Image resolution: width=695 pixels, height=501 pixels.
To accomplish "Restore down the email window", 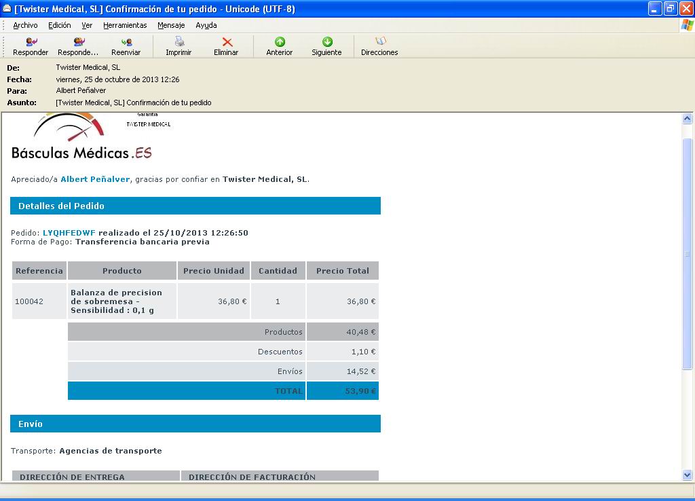I will tap(671, 8).
